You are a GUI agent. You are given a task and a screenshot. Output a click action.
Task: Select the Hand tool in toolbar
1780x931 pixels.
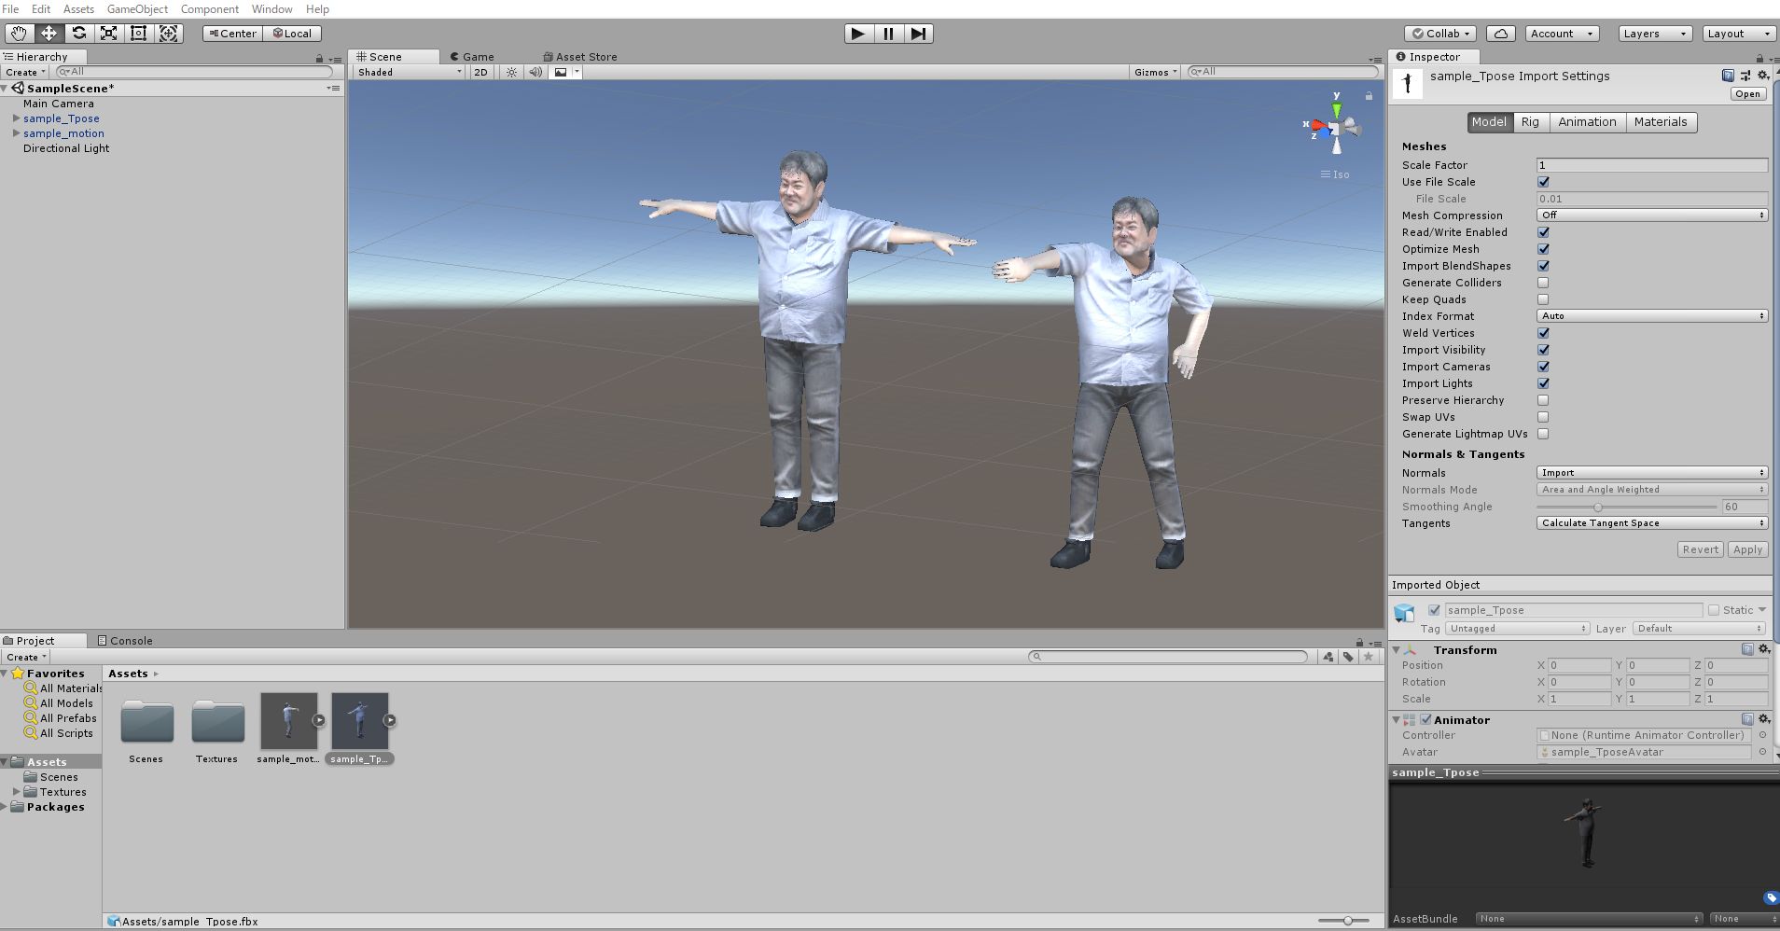point(19,34)
